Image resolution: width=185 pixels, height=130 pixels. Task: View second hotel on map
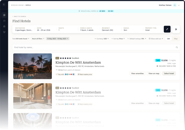[x=154, y=103]
